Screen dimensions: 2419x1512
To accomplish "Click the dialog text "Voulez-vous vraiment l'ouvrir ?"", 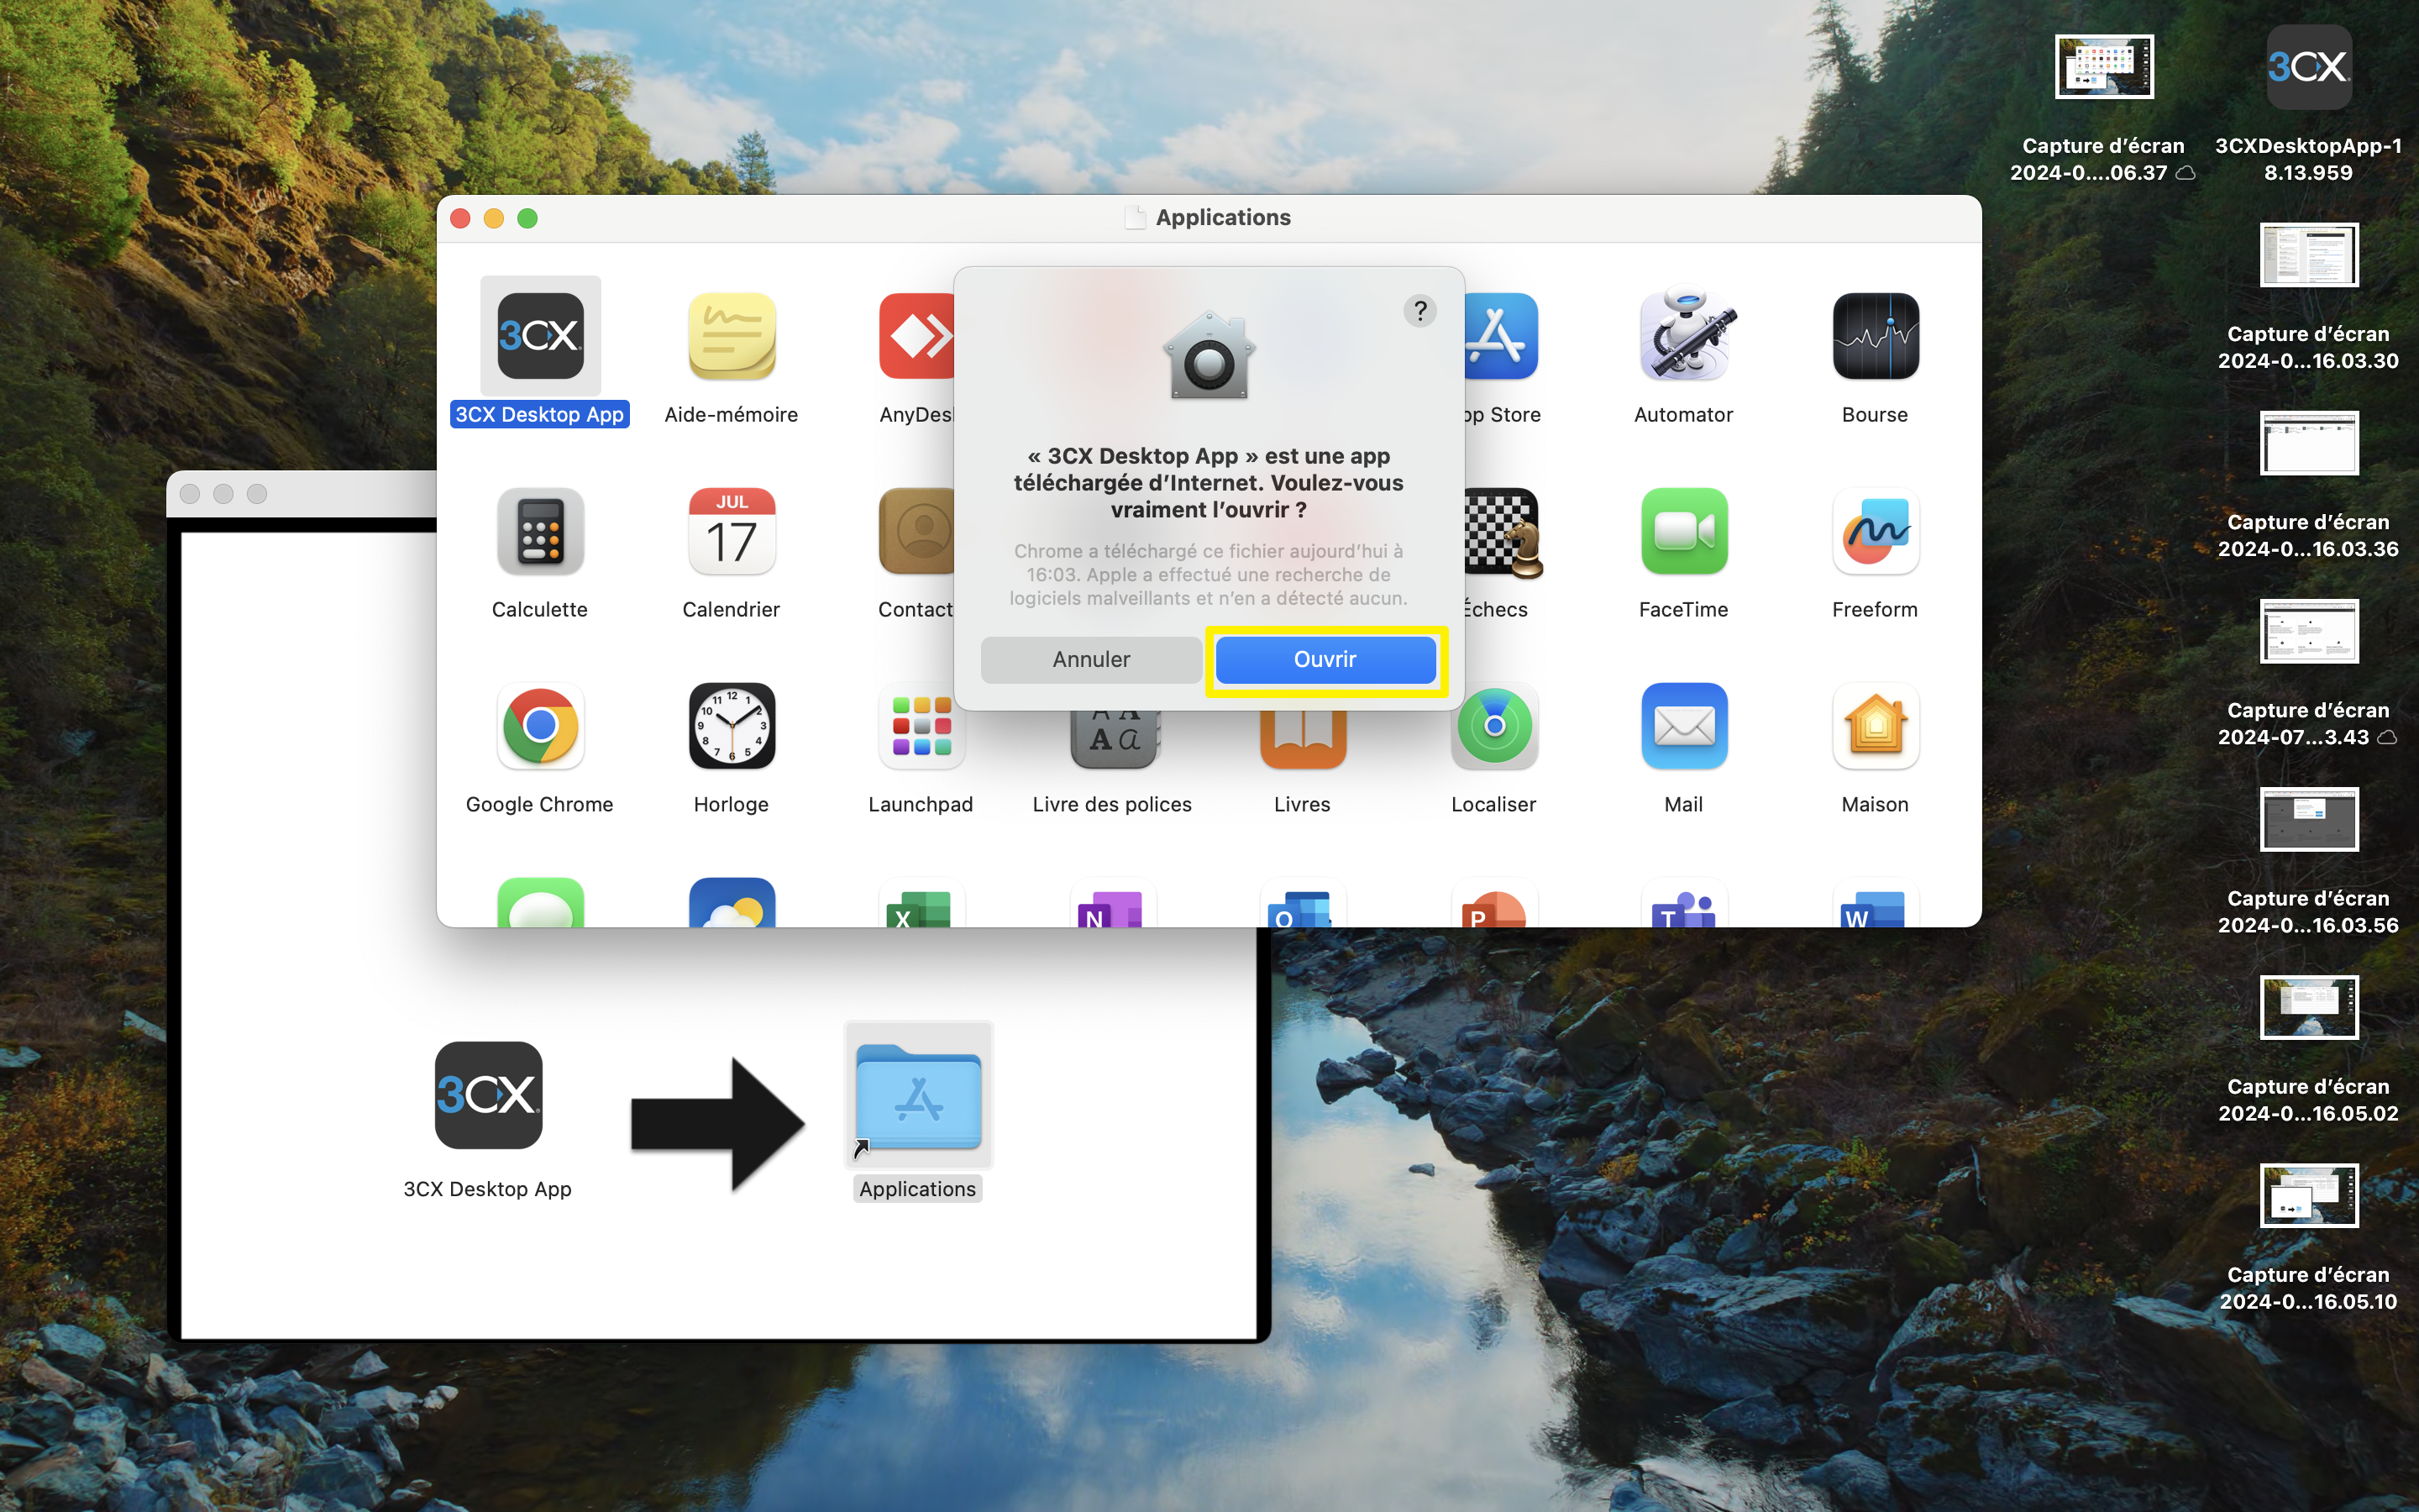I will point(1257,496).
